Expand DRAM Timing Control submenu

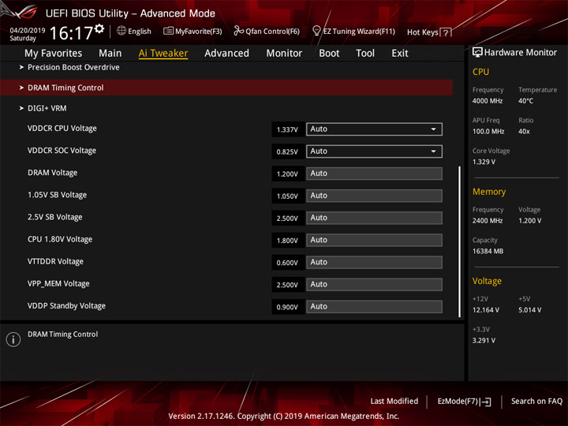coord(226,88)
